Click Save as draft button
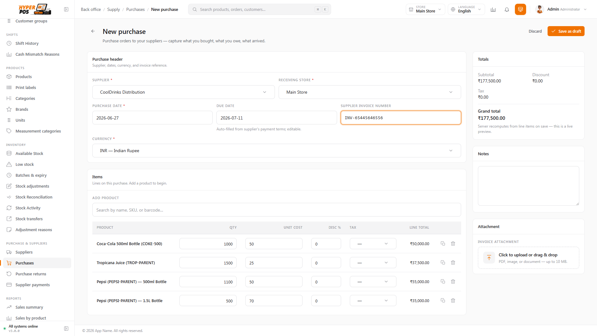Screen dimensions: 597x336 tap(566, 31)
